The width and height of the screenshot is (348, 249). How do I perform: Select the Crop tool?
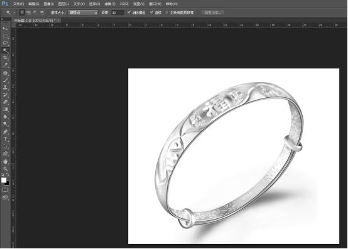click(5, 58)
